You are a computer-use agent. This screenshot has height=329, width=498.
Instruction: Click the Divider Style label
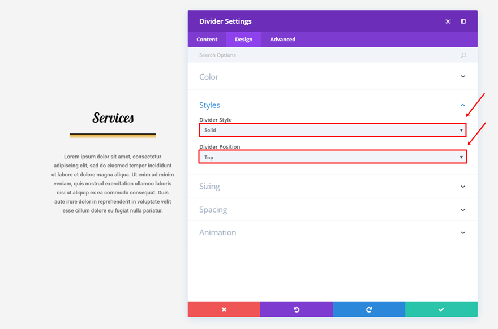(216, 120)
